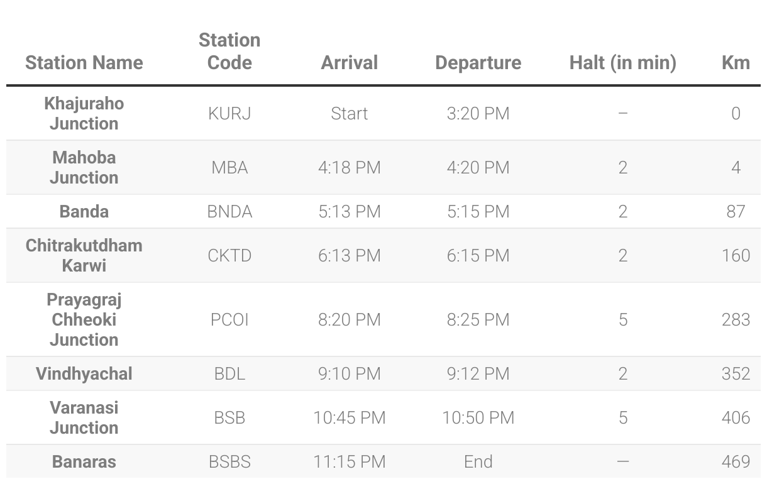Viewport: 767px width, 484px height.
Task: Click the 3:20 PM departure time
Action: pyautogui.click(x=478, y=114)
